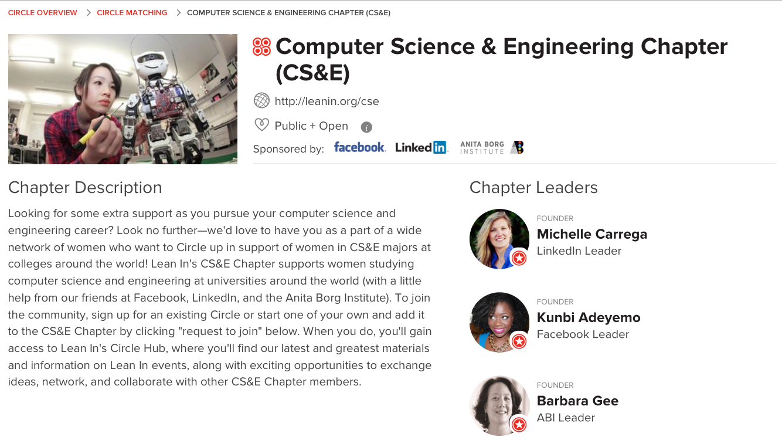Viewport: 782px width, 440px height.
Task: Click the star badge on Barbara Gee's photo
Action: 519,425
